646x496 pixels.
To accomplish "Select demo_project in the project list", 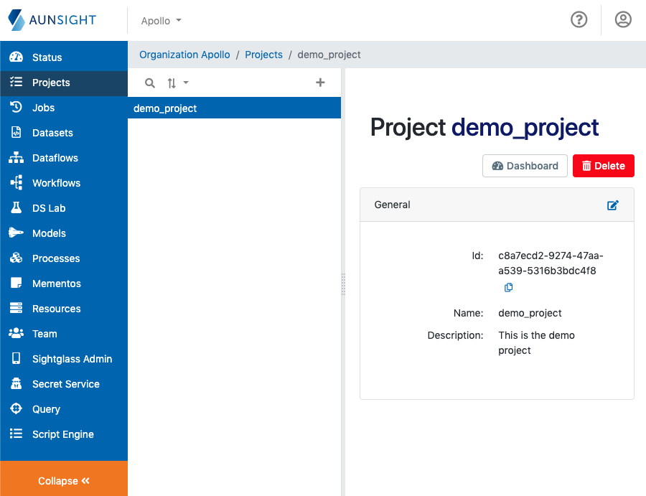I will pyautogui.click(x=165, y=108).
